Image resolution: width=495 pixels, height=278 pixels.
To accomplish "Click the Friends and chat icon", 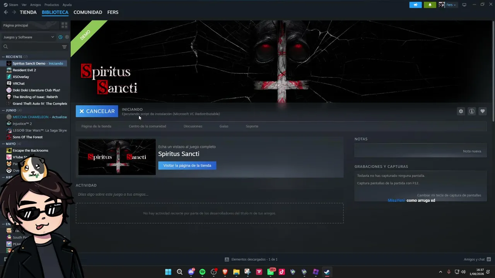I will coord(489,259).
